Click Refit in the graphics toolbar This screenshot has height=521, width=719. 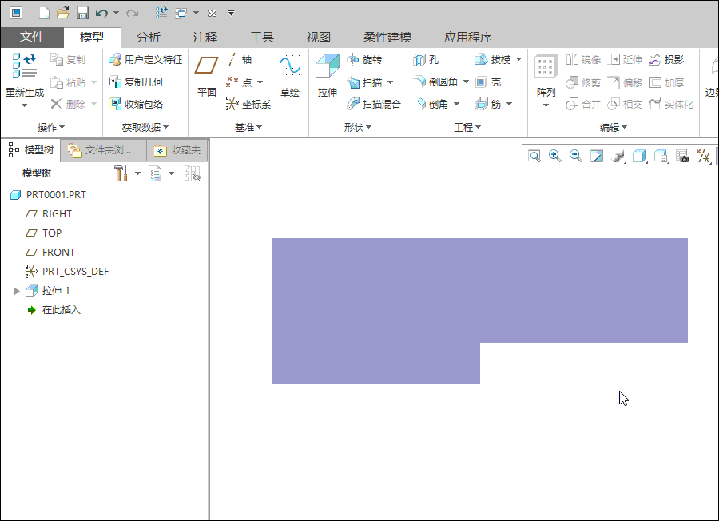(x=534, y=157)
